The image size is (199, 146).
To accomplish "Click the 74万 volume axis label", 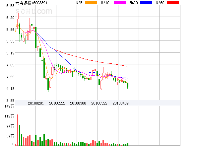I will [10, 126].
